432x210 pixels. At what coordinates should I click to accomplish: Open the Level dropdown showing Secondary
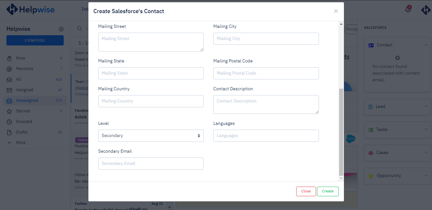(151, 136)
